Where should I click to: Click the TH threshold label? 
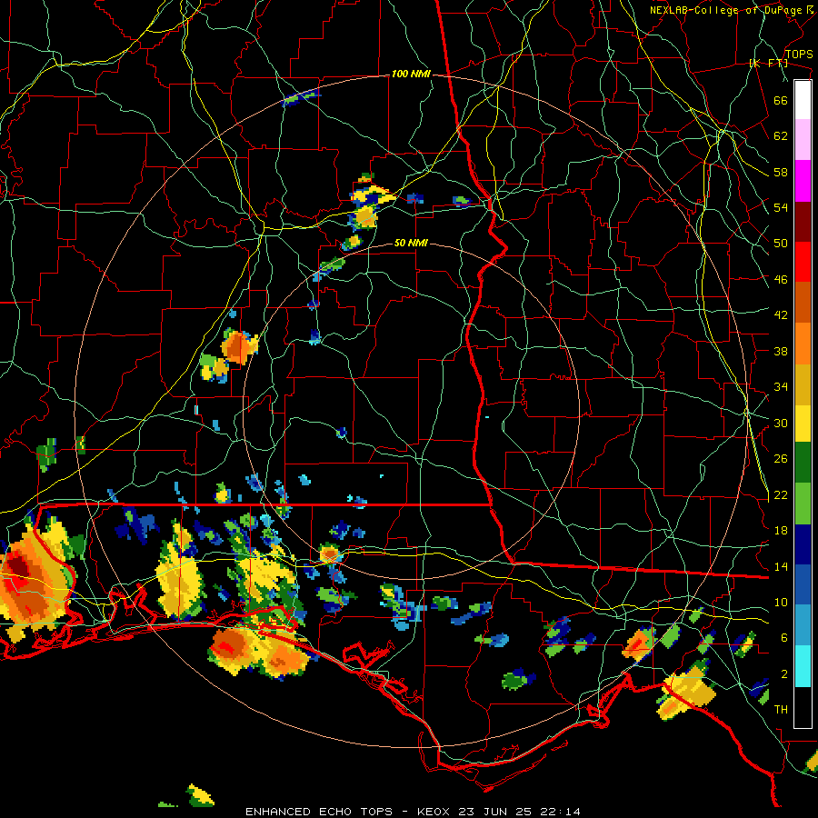click(781, 710)
